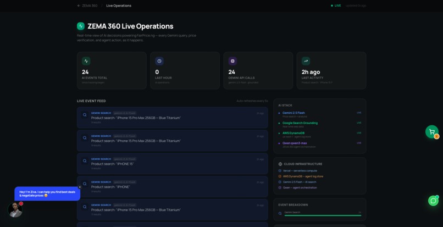Image resolution: width=443 pixels, height=227 pixels.
Task: Open the green chat bubble button
Action: (x=433, y=201)
